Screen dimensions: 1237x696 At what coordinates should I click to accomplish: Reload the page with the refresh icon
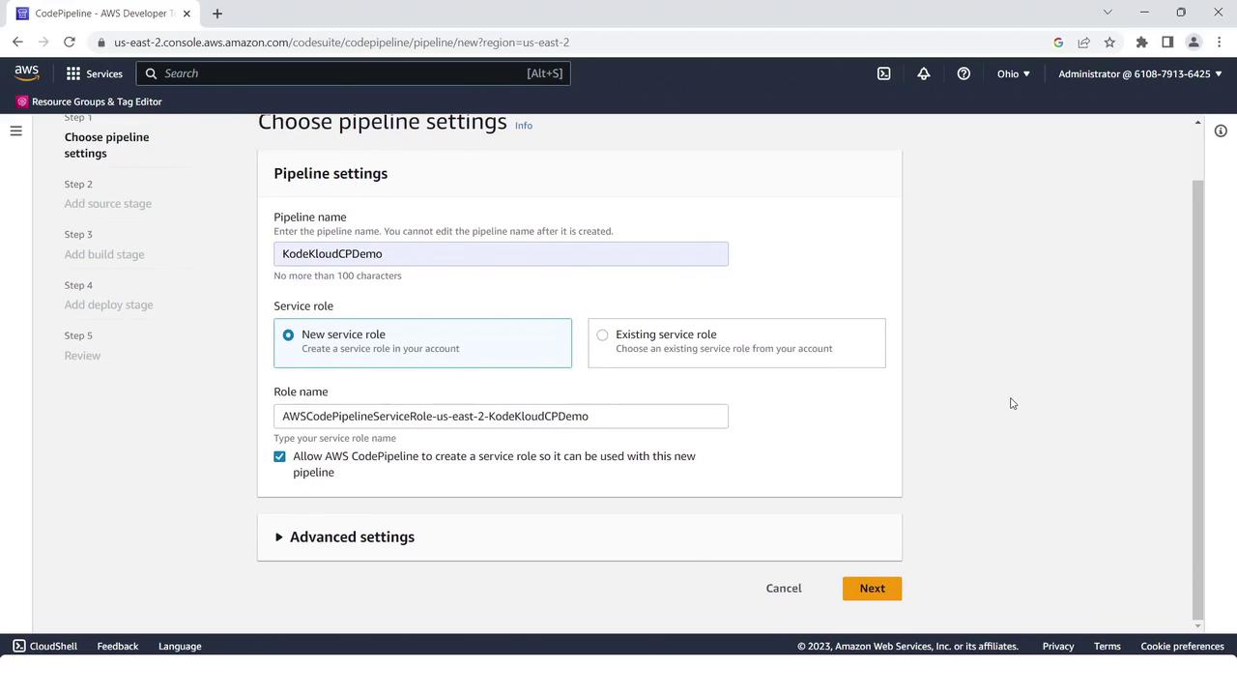pos(69,43)
